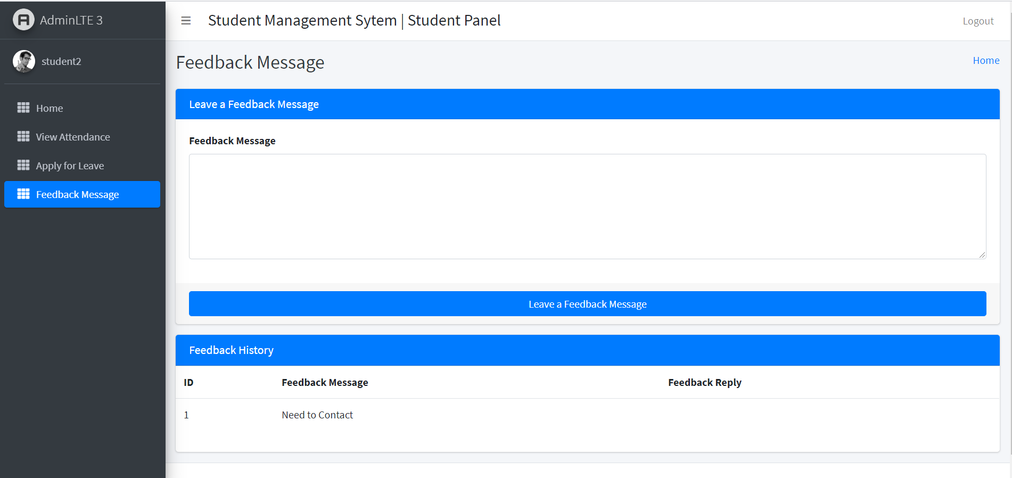The image size is (1012, 478).
Task: Click the Feedback Message page heading
Action: pos(250,62)
